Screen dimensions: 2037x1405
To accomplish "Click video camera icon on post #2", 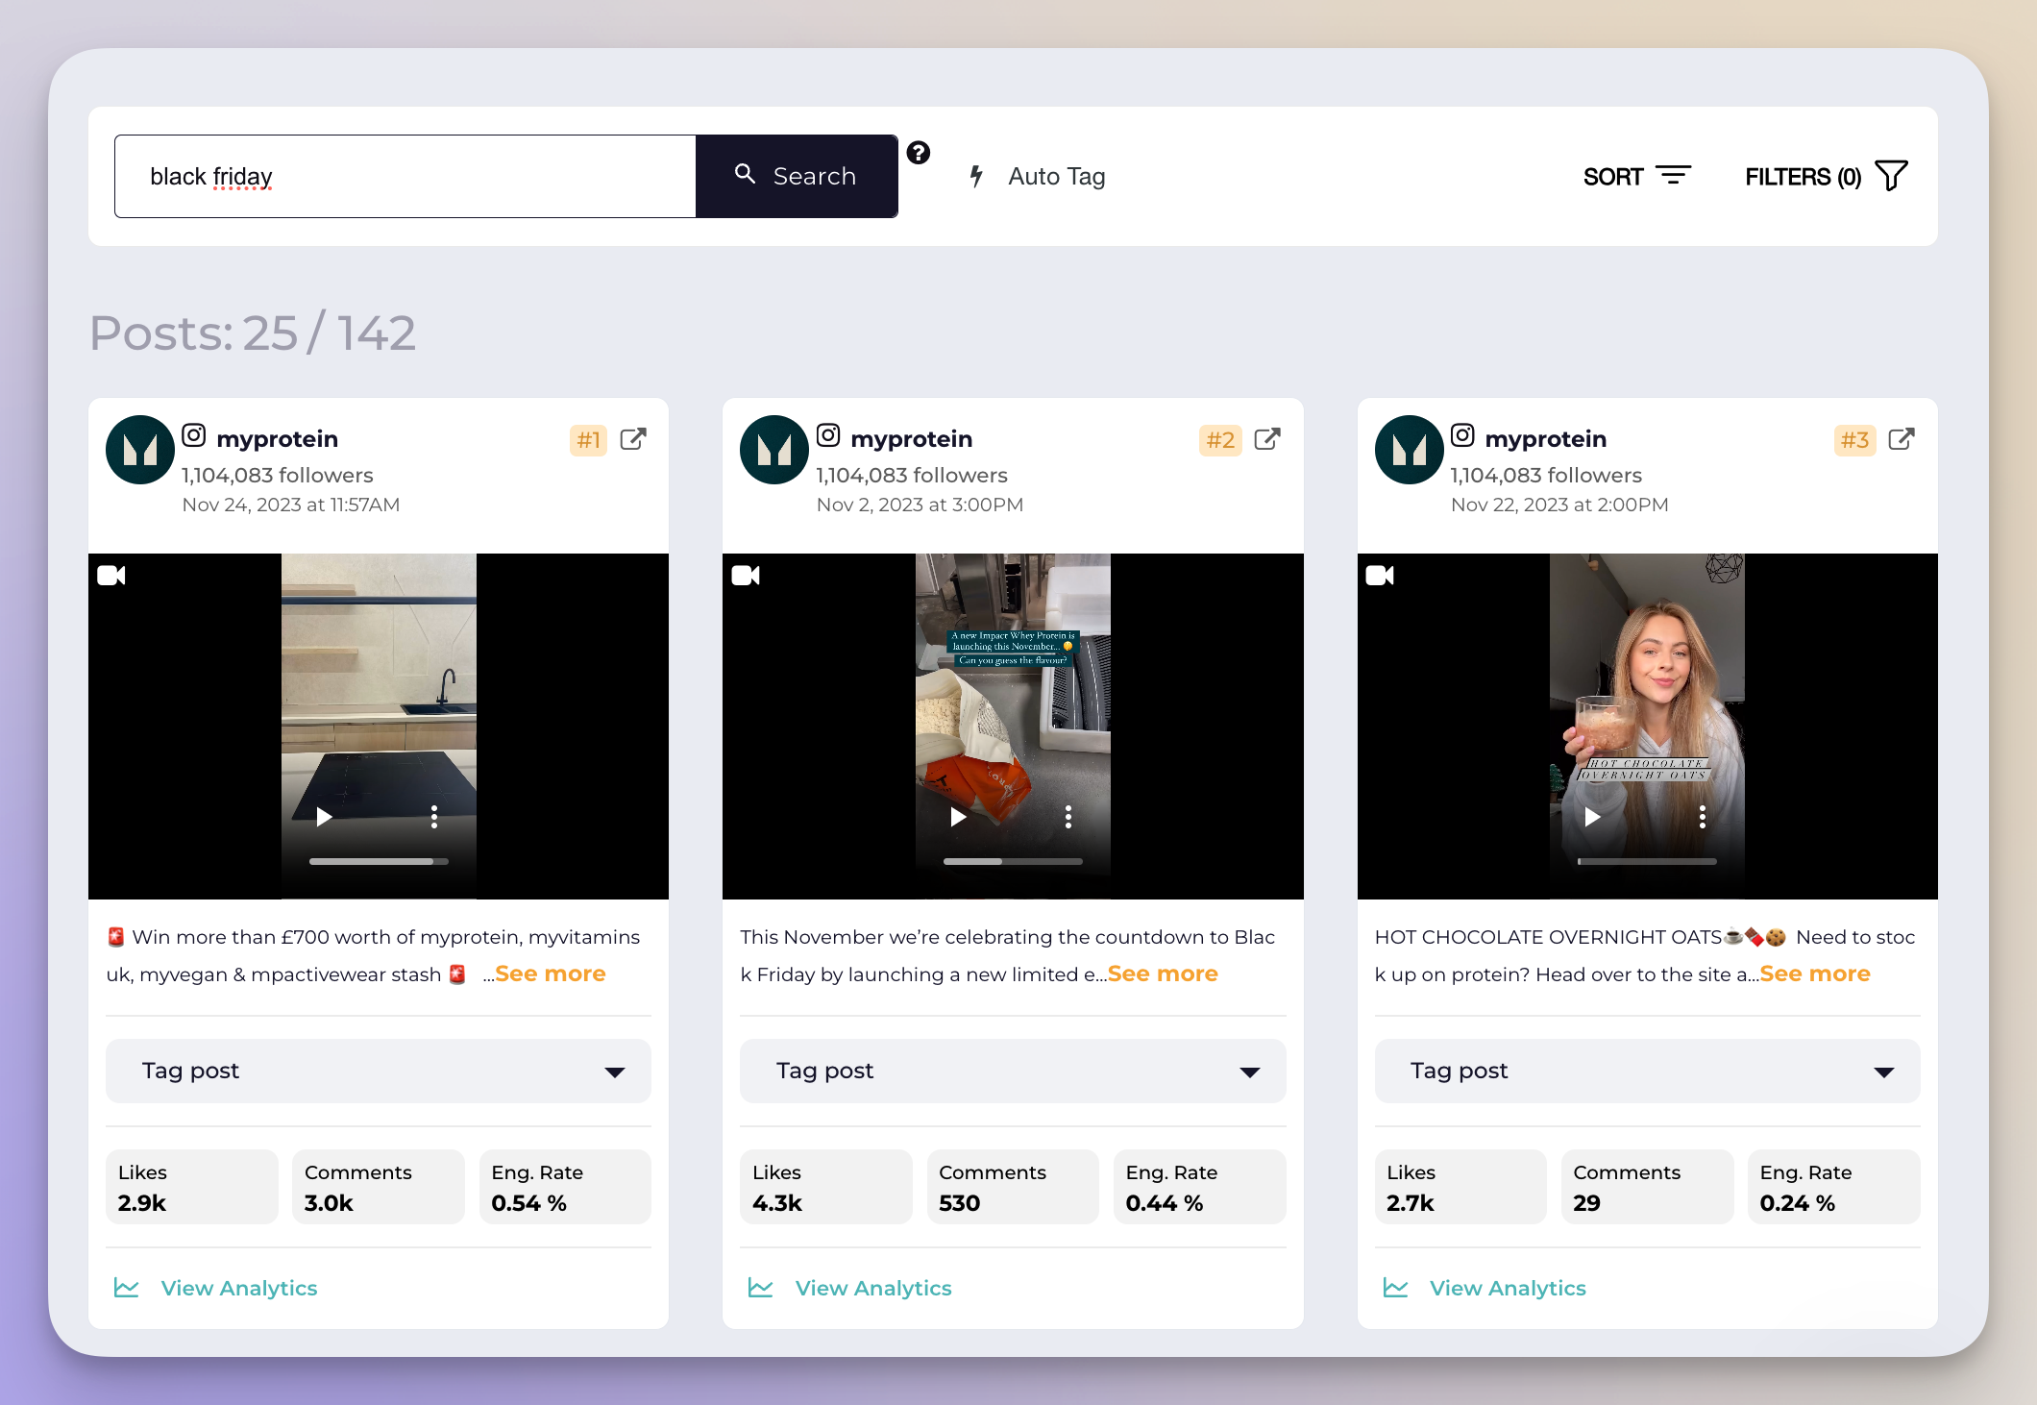I will (x=746, y=576).
